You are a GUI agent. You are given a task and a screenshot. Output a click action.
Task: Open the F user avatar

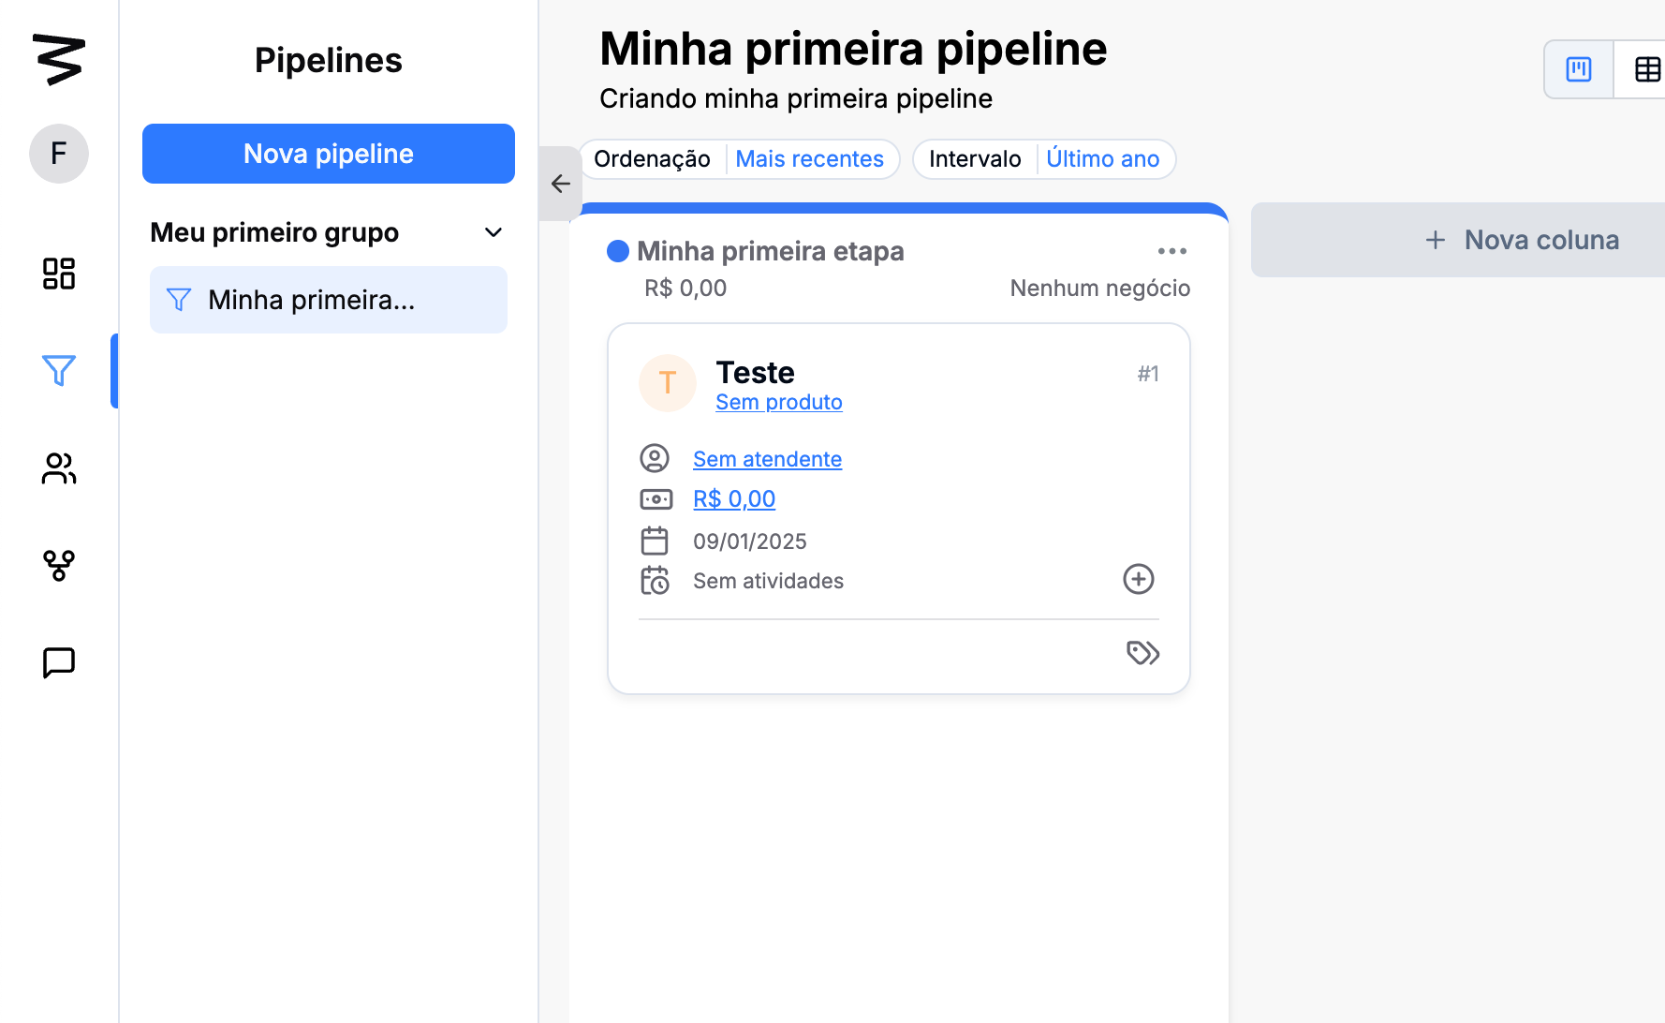pyautogui.click(x=59, y=154)
